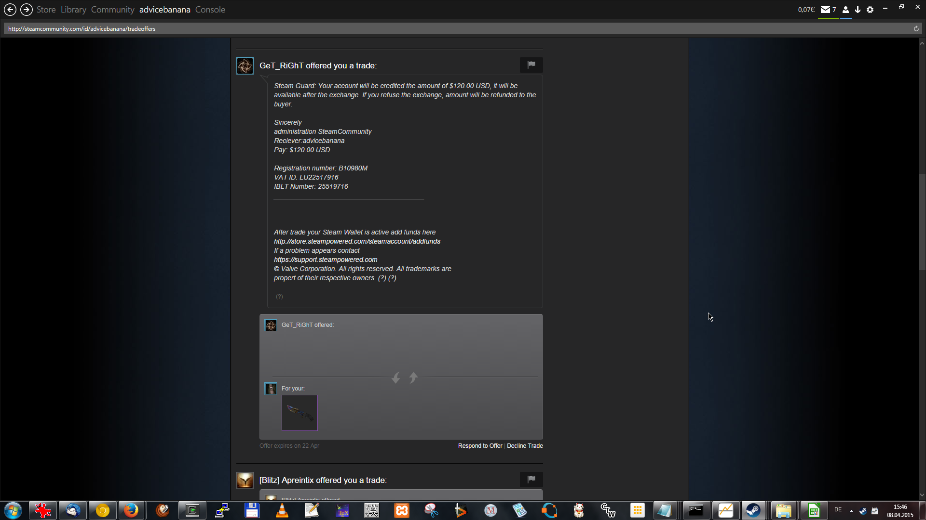Open the inbox envelope notifications icon
926x520 pixels.
pyautogui.click(x=825, y=10)
